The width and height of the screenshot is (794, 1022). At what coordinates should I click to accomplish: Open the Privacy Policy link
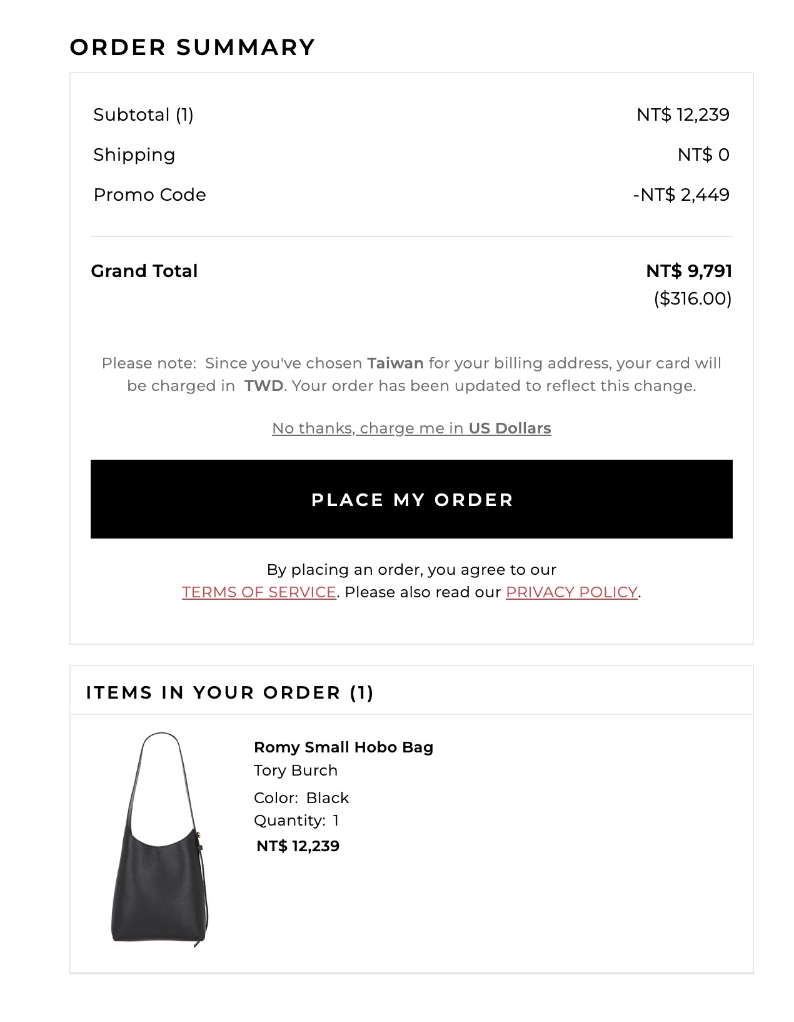pyautogui.click(x=571, y=592)
